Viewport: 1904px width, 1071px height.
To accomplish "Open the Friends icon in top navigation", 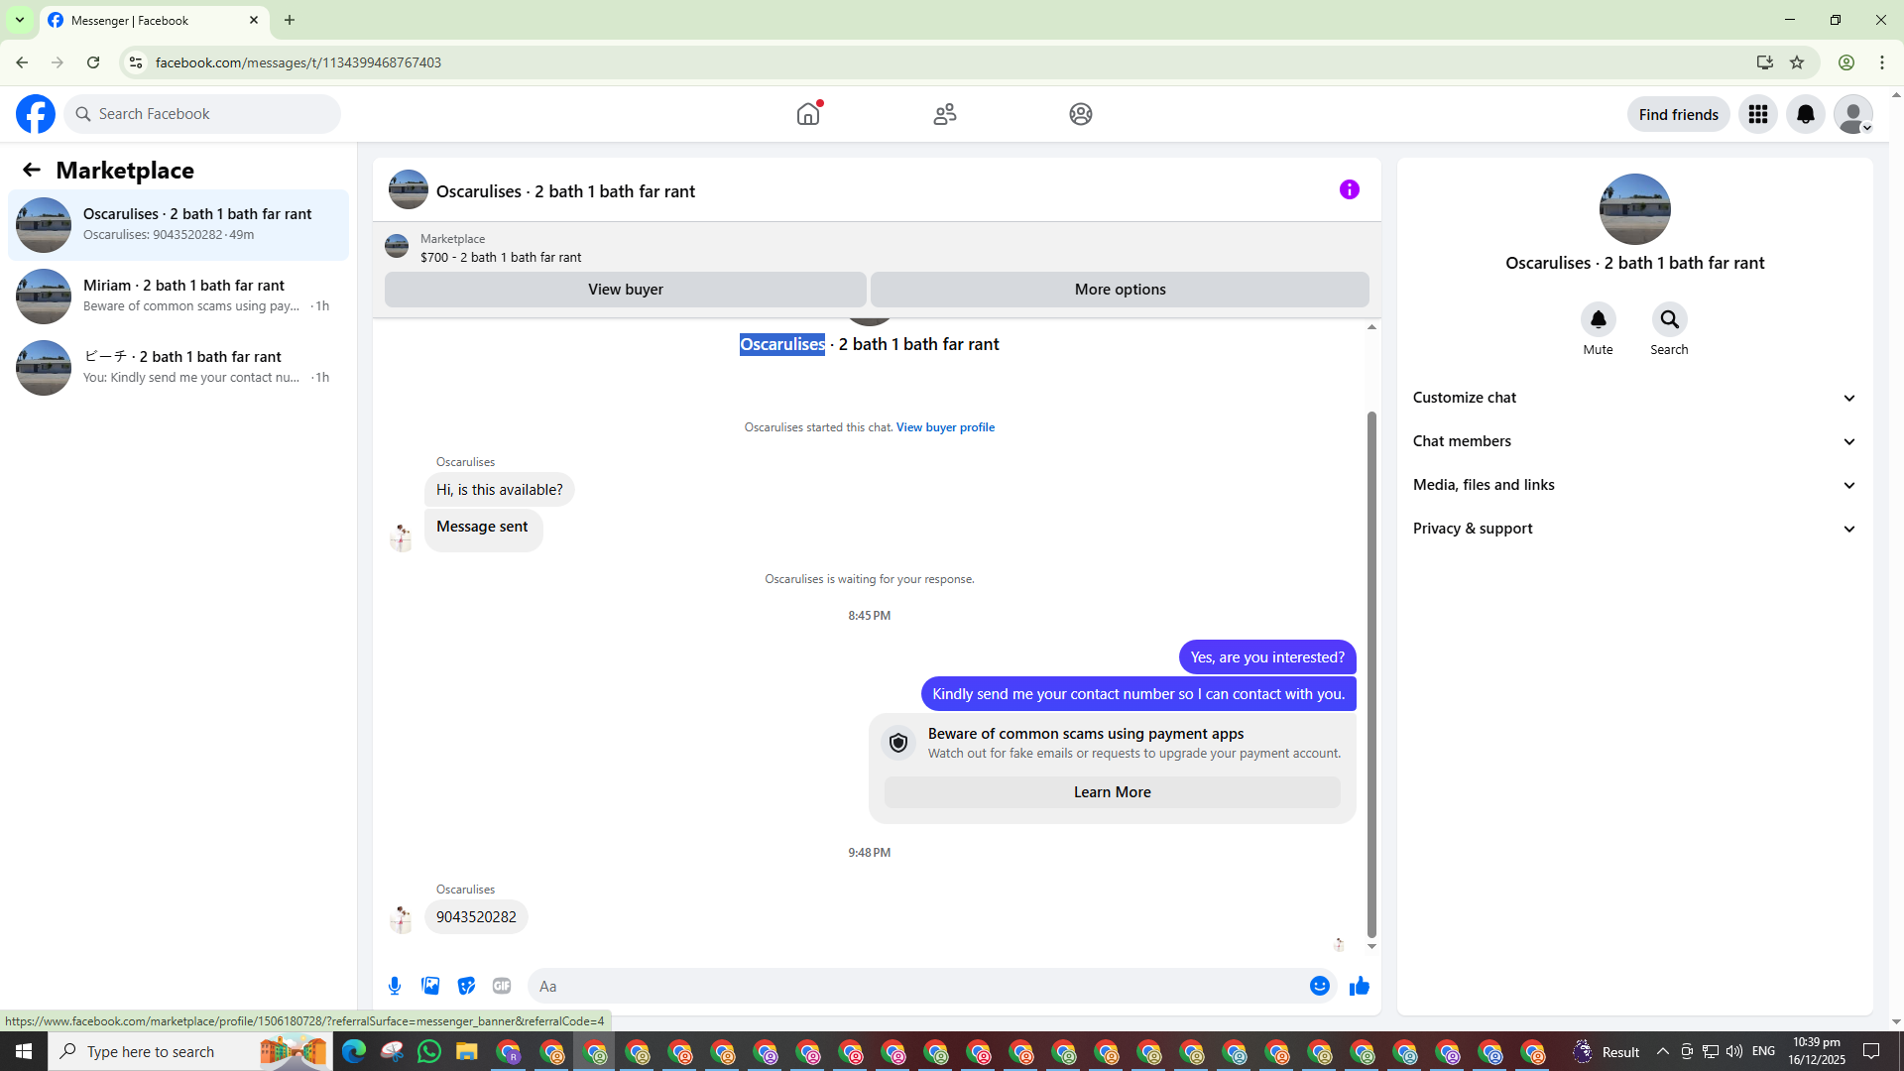I will [x=945, y=114].
